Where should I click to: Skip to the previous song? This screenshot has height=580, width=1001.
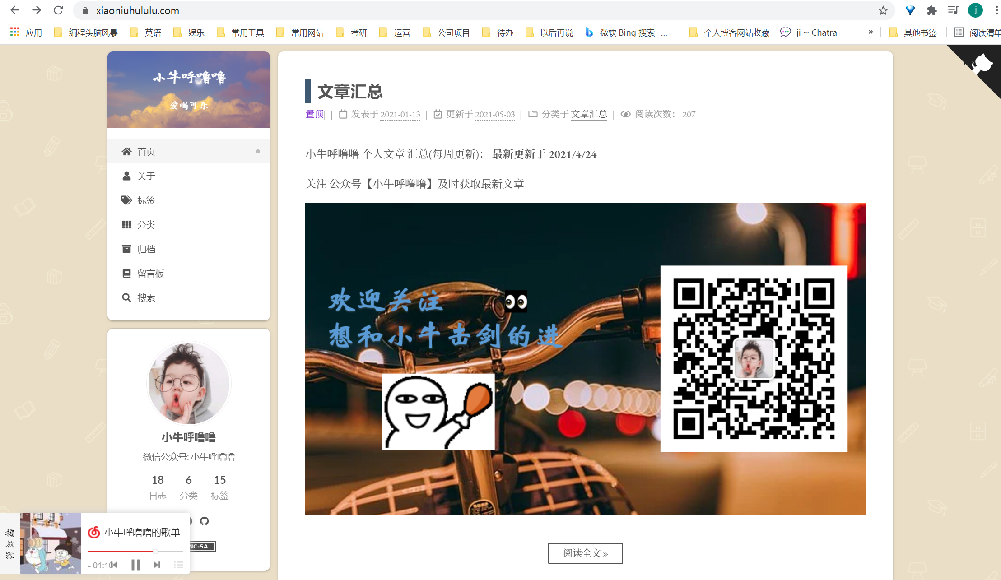point(114,565)
